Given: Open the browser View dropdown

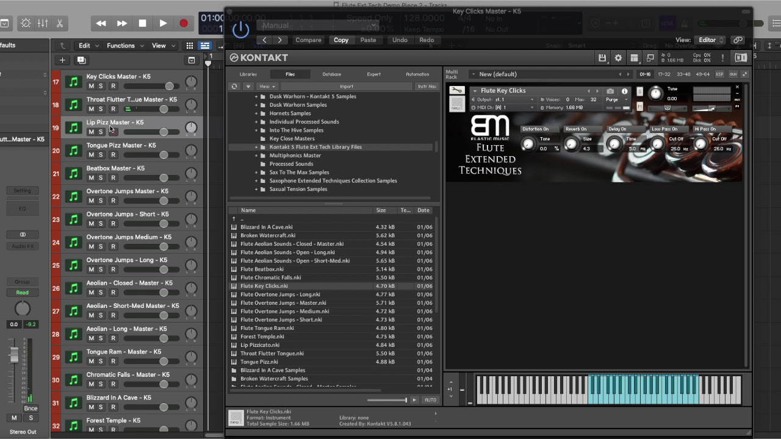Looking at the screenshot, I should click(267, 87).
